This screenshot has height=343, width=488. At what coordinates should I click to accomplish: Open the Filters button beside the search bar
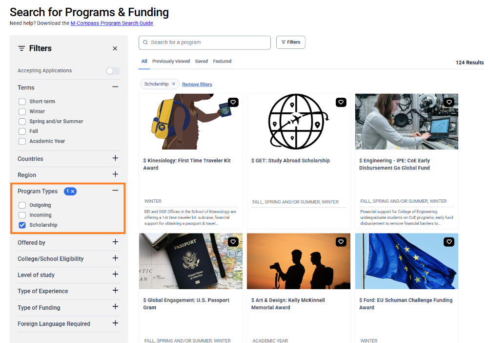click(290, 43)
